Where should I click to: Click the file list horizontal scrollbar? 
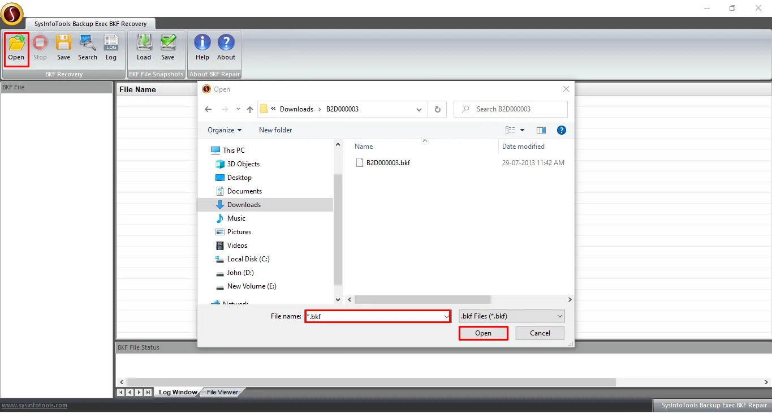[423, 300]
